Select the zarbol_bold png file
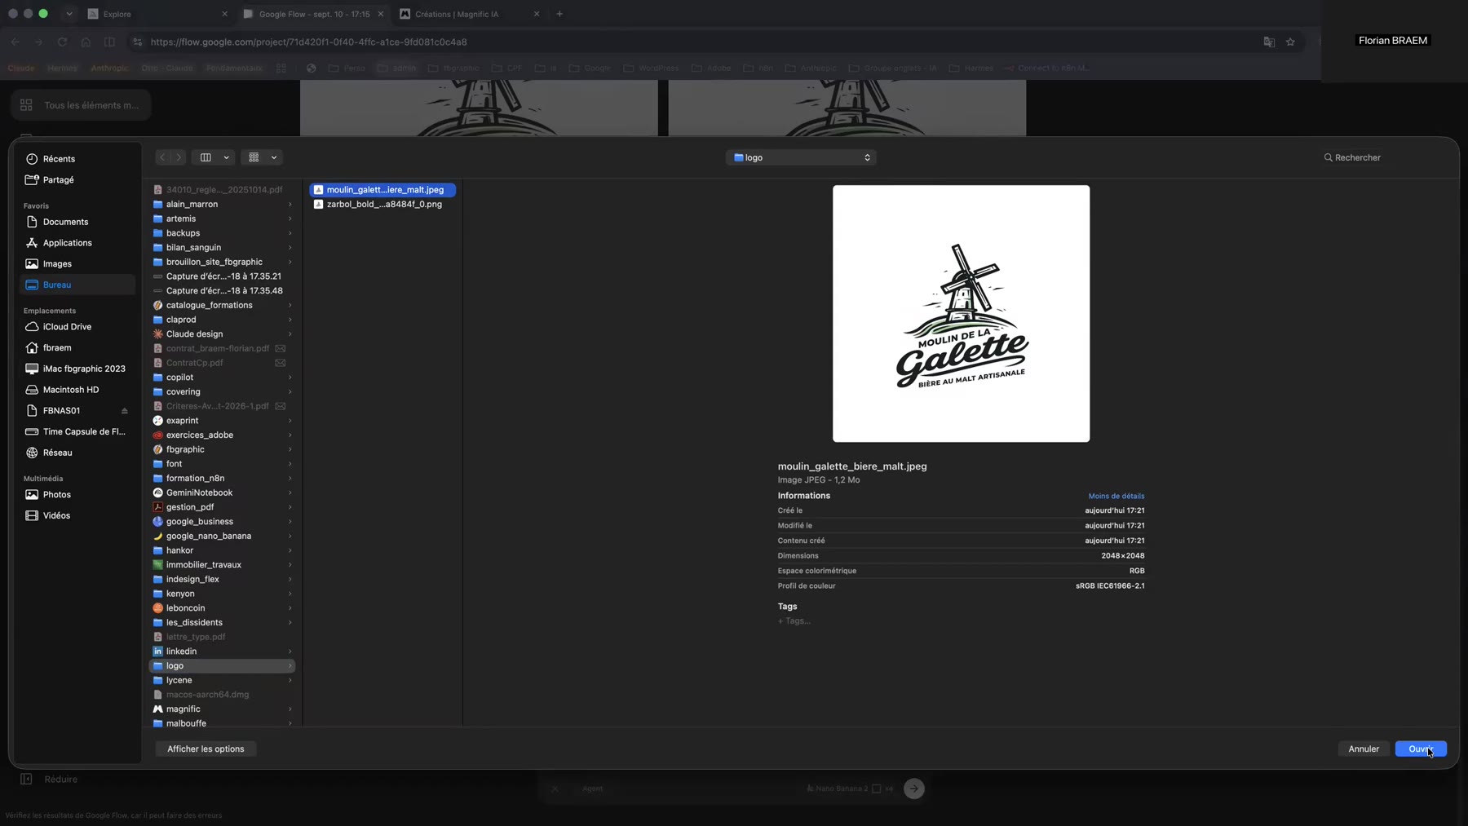The image size is (1468, 826). 382,205
